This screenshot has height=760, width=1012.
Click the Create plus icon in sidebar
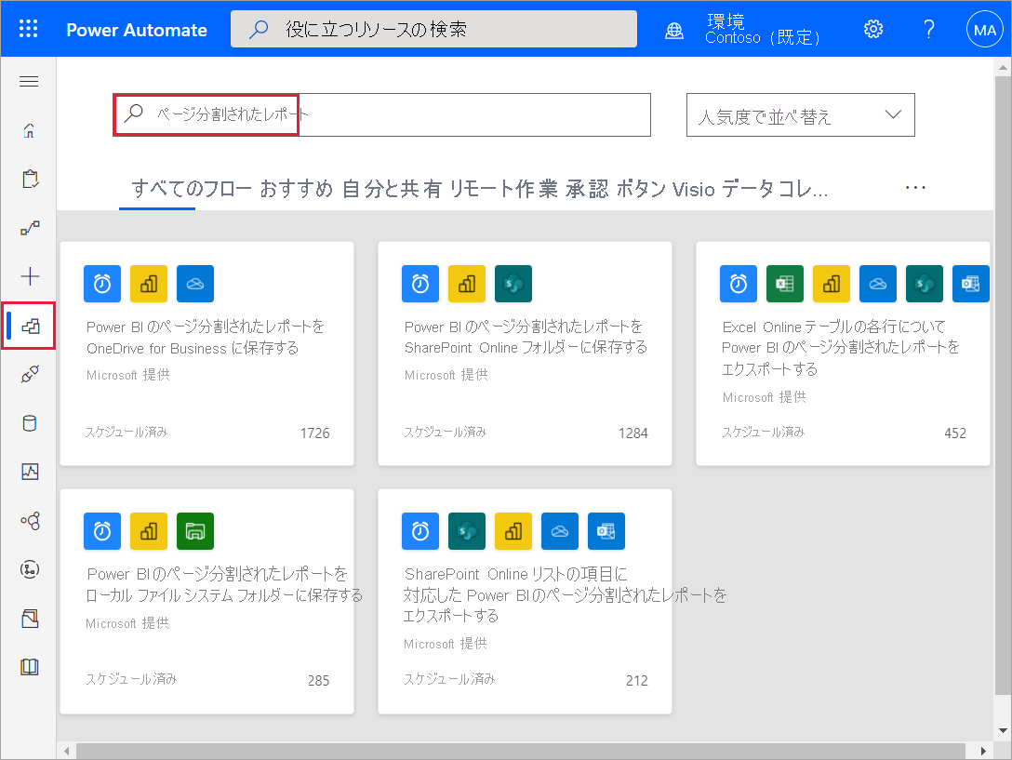click(30, 276)
